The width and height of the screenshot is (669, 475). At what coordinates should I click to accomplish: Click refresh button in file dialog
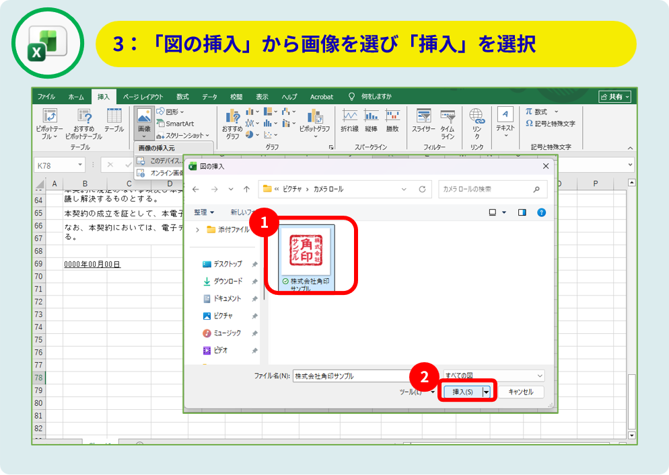[x=423, y=189]
